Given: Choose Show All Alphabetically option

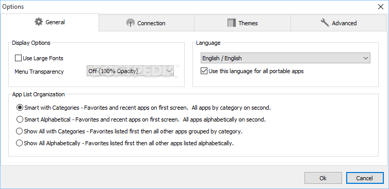Looking at the screenshot, I should [x=20, y=143].
